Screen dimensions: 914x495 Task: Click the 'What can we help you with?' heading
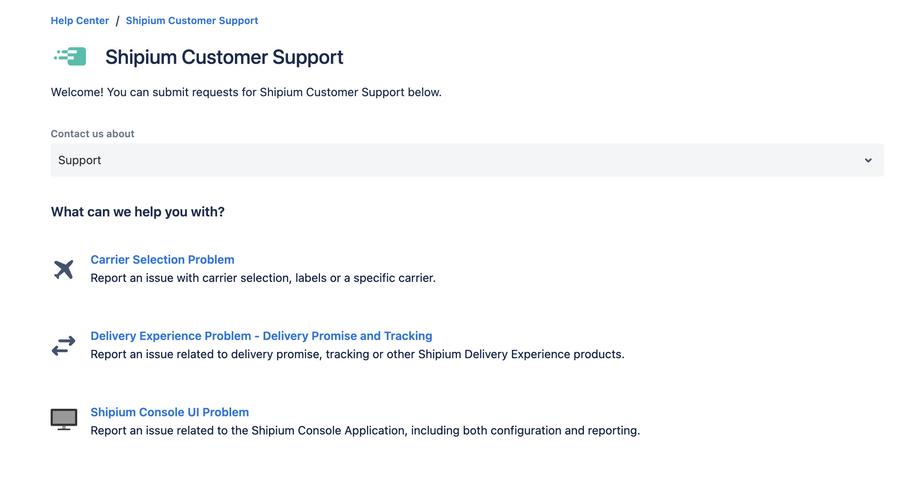(x=138, y=212)
